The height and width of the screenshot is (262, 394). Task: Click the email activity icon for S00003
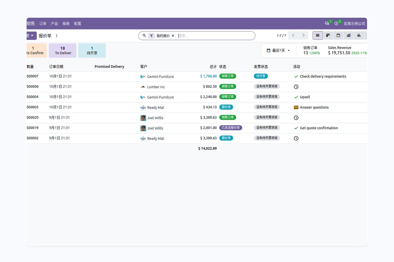point(296,107)
